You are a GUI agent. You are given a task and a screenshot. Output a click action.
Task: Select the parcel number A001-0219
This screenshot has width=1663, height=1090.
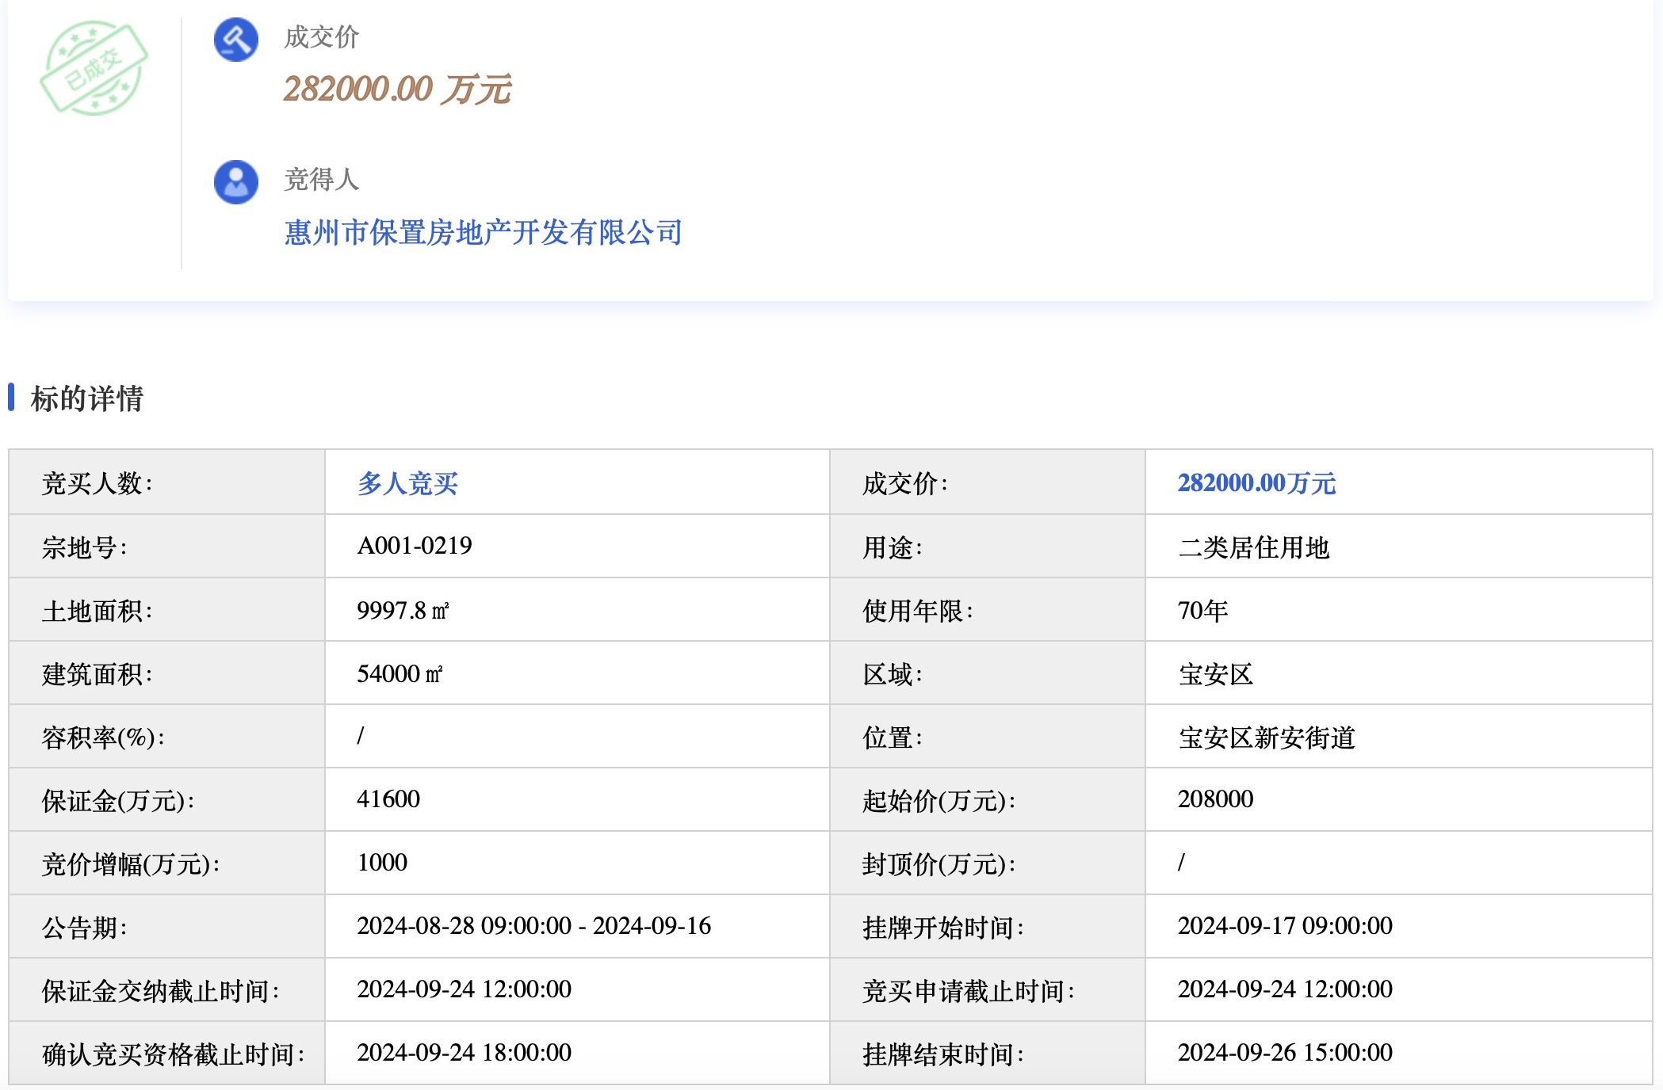point(414,546)
